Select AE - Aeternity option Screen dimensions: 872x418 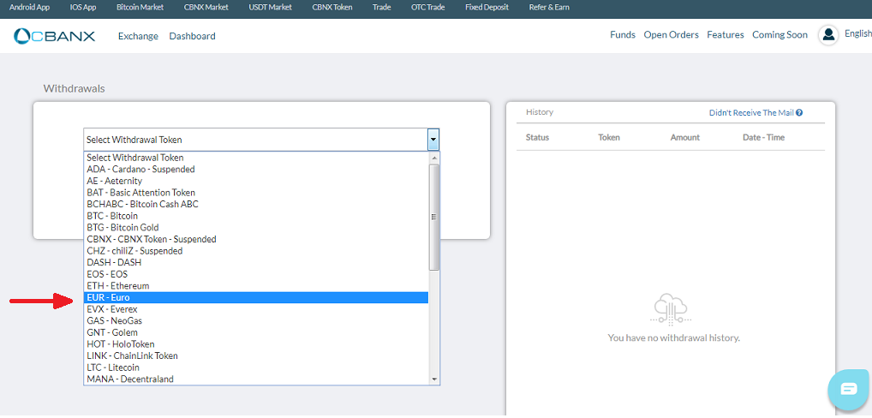[256, 182]
